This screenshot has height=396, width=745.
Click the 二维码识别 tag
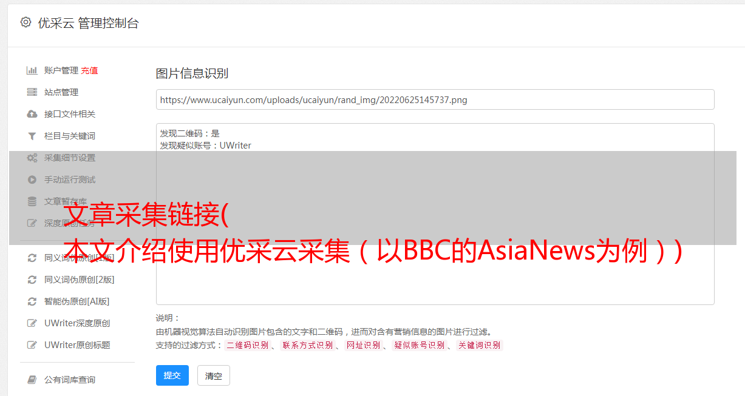[x=247, y=345]
